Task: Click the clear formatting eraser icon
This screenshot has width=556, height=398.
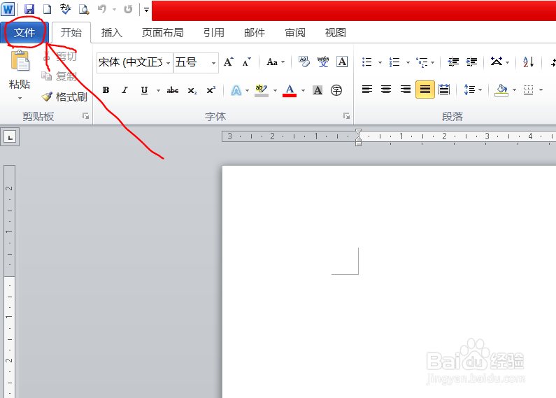Action: click(304, 62)
